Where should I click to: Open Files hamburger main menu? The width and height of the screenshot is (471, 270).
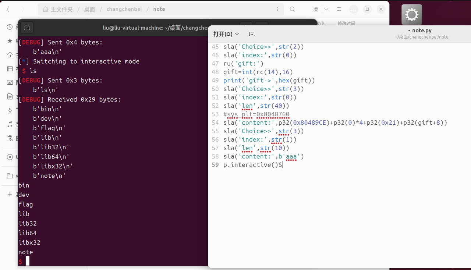tap(339, 9)
